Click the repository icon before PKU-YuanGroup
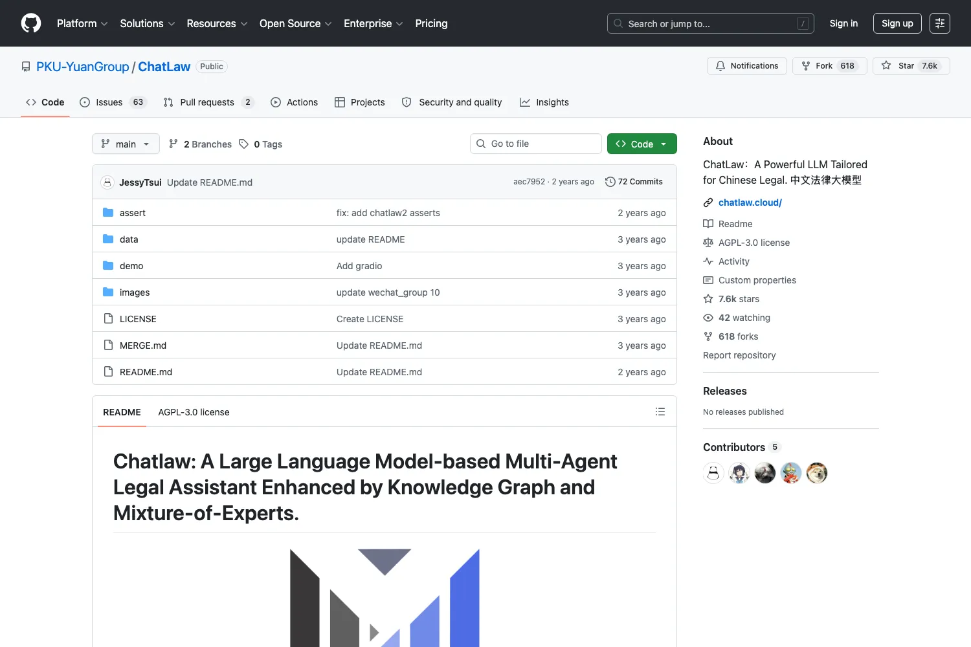The width and height of the screenshot is (971, 647). (26, 67)
